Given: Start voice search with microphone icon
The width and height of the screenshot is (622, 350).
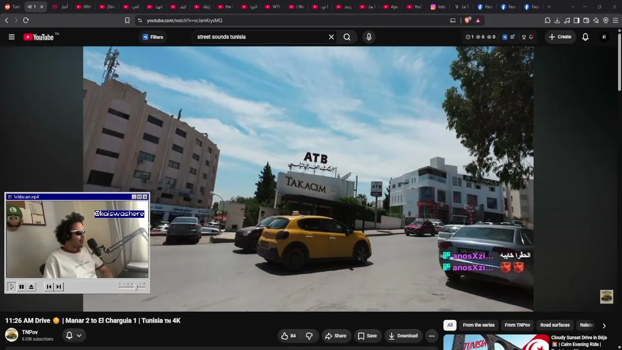Looking at the screenshot, I should [369, 37].
